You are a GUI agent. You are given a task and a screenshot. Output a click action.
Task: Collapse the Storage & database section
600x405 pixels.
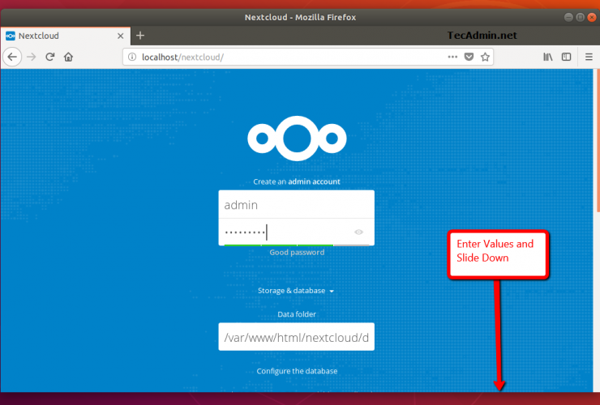click(x=295, y=291)
